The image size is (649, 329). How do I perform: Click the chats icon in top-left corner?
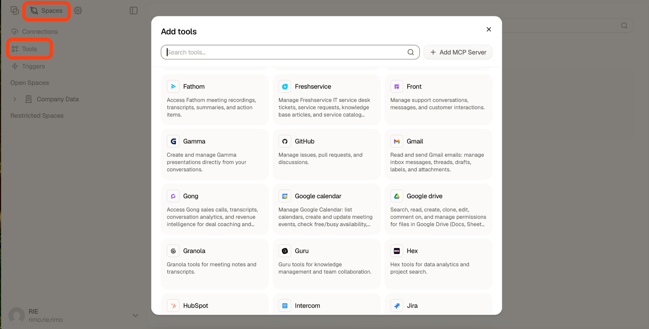tap(15, 10)
